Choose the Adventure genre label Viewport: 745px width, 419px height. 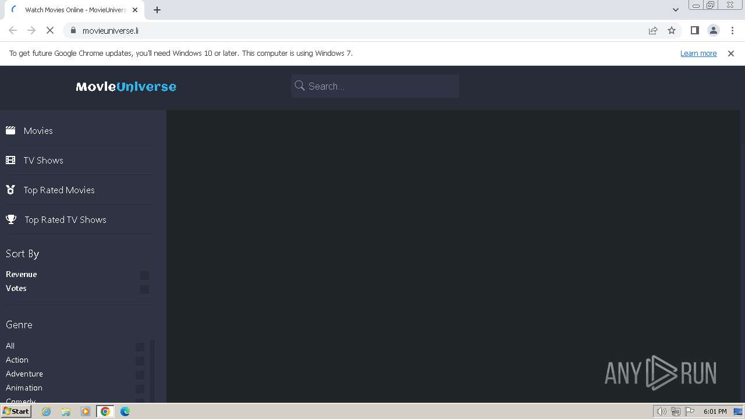(x=24, y=374)
